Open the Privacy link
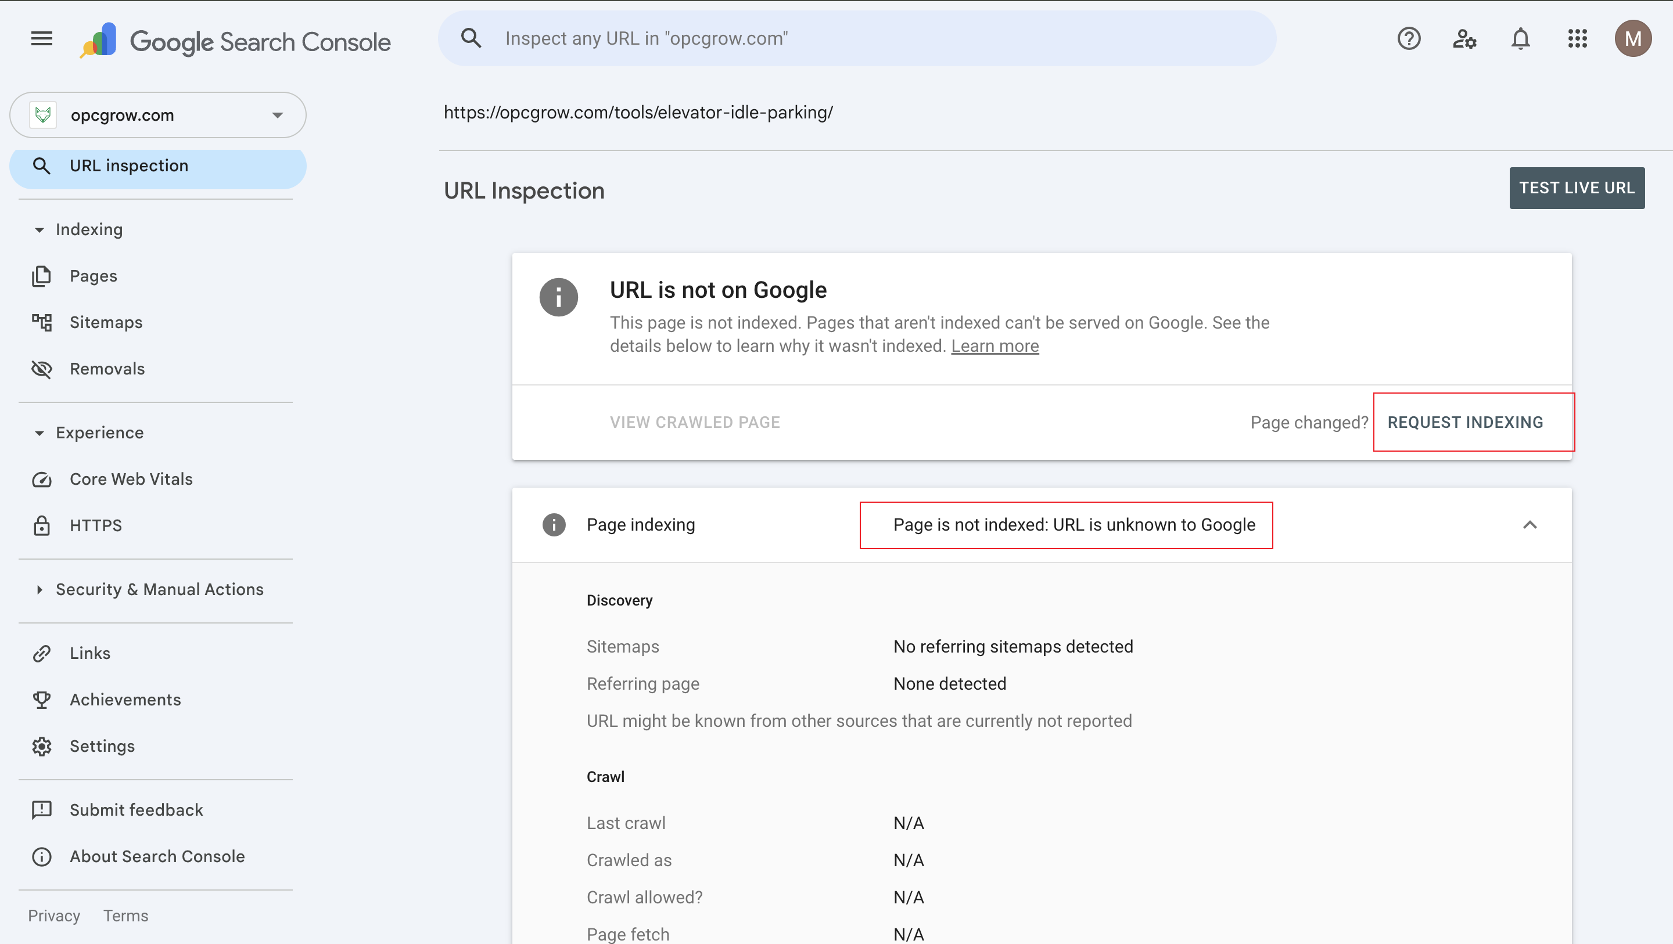 tap(54, 916)
